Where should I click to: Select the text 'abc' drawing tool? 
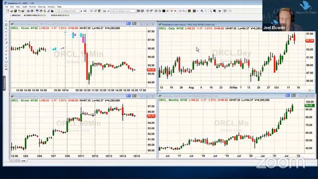[6, 69]
